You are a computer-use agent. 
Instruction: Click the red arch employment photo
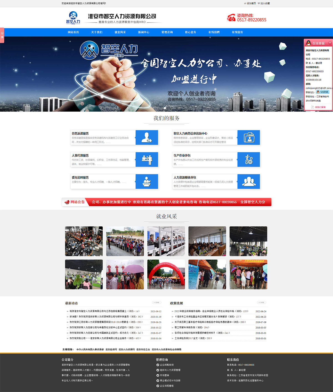(x=166, y=274)
